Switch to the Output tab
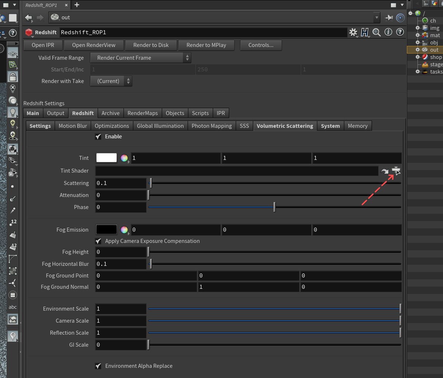Viewport: 443px width, 378px height. pyautogui.click(x=56, y=113)
